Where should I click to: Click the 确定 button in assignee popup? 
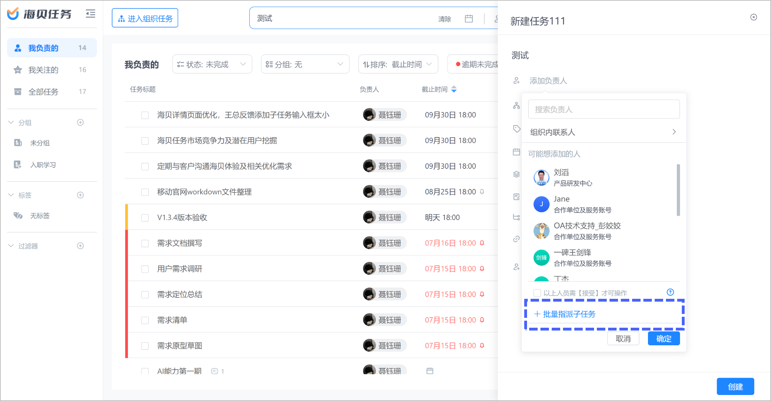[663, 339]
